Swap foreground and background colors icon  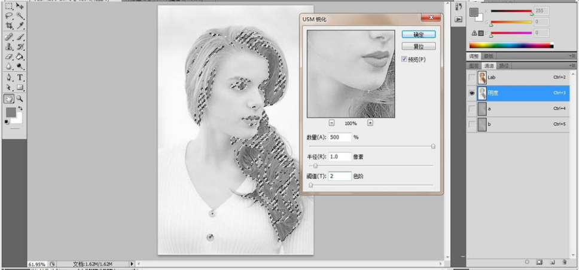coord(20,108)
